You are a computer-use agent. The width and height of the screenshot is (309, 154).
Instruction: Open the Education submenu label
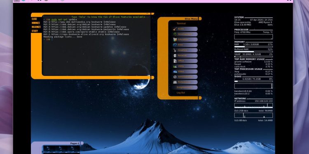click(183, 39)
